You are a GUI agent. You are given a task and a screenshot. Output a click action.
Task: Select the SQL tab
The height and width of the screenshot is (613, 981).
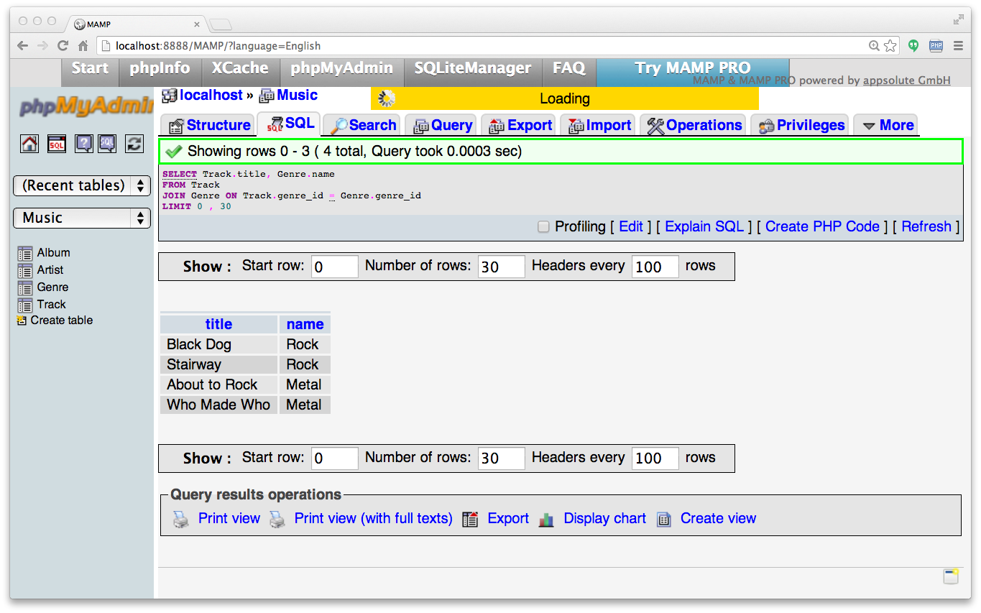click(x=290, y=124)
